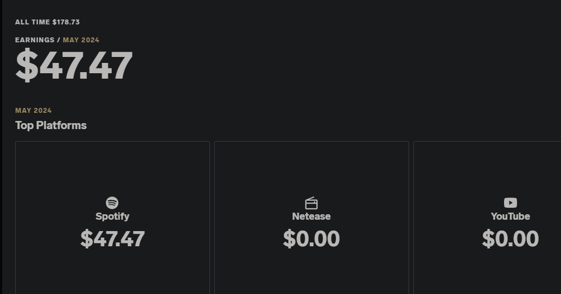Click the Top Platforms heading
This screenshot has height=294, width=561.
(x=51, y=125)
